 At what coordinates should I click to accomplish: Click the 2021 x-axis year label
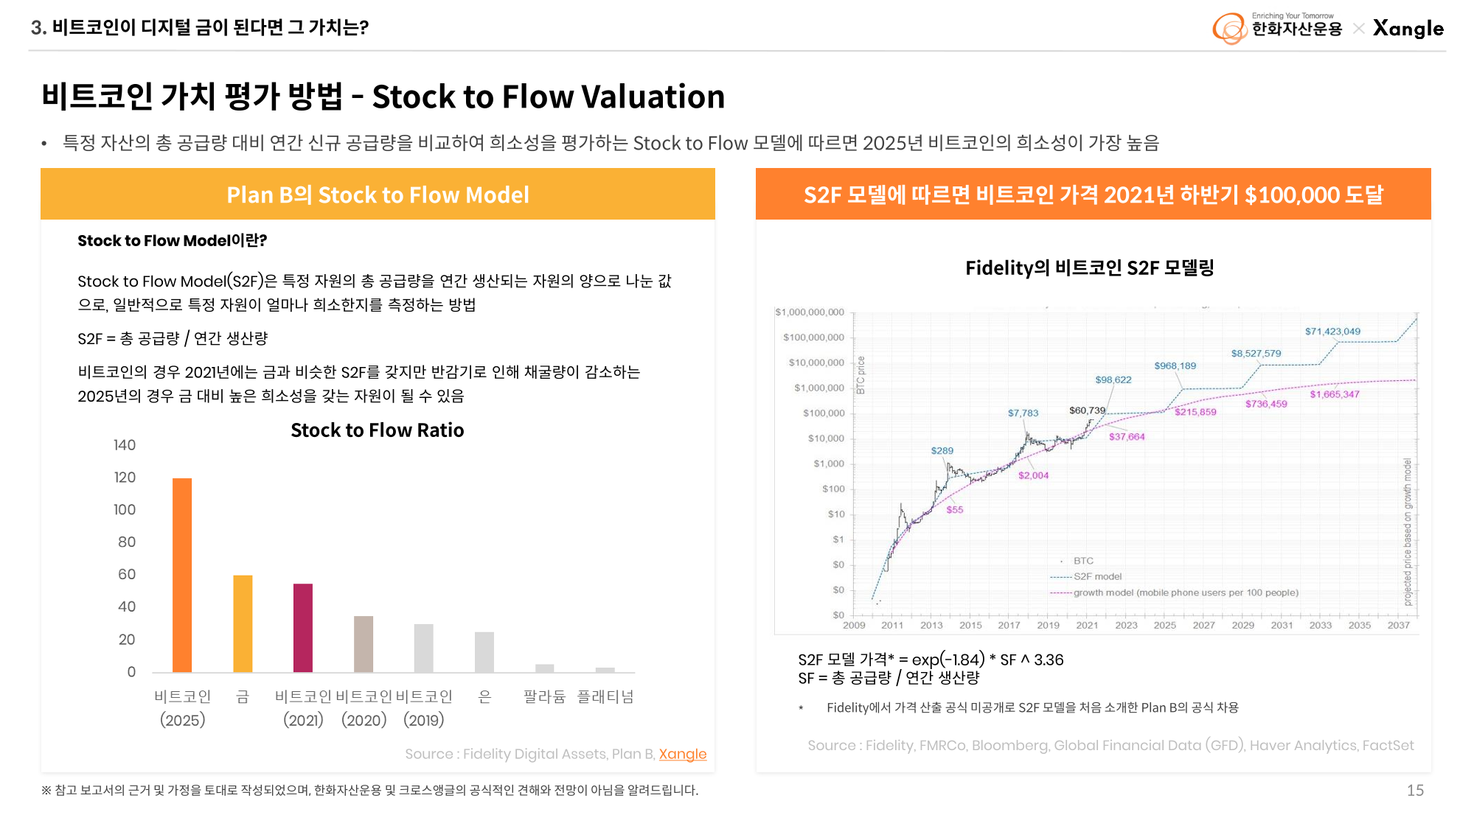tap(1087, 625)
